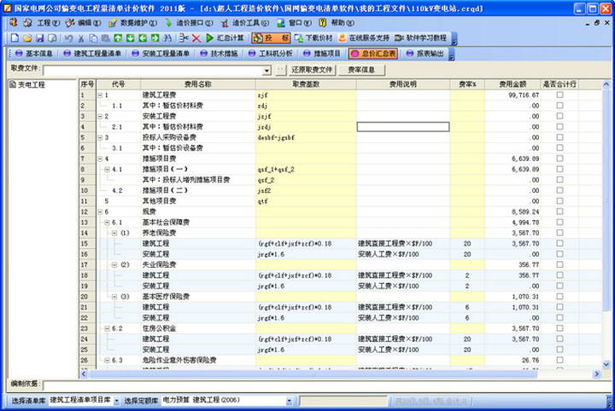Toggle checkbox in row 5 投标人采购设备费
Viewport: 615px width, 411px height.
[x=559, y=137]
